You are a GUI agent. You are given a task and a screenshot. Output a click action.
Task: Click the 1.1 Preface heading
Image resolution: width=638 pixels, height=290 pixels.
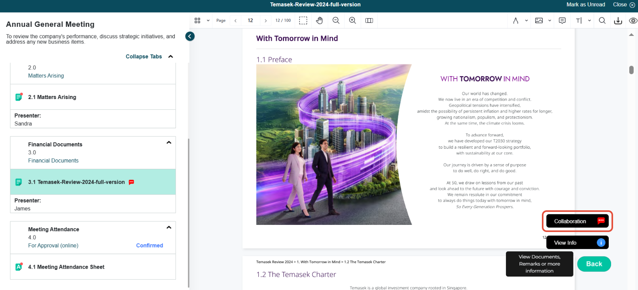tap(274, 60)
